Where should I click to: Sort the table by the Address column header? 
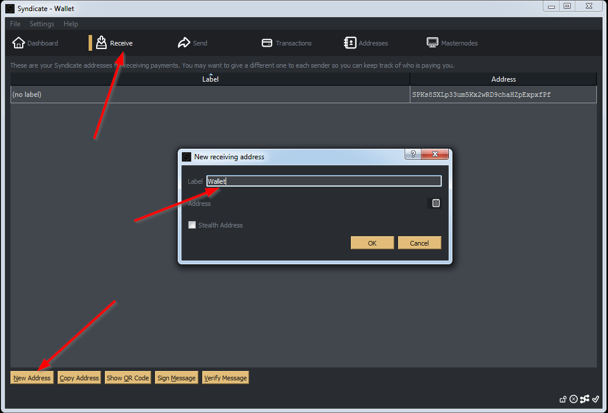(503, 79)
